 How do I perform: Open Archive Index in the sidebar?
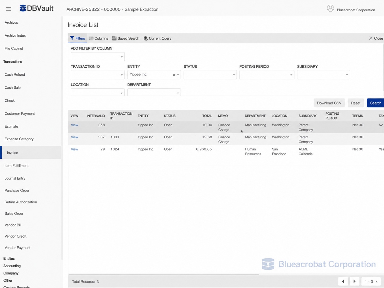[x=15, y=36]
